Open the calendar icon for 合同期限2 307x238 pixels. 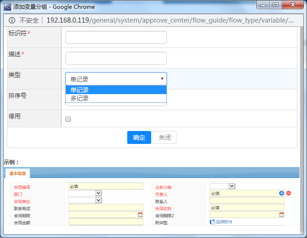[x=282, y=214]
